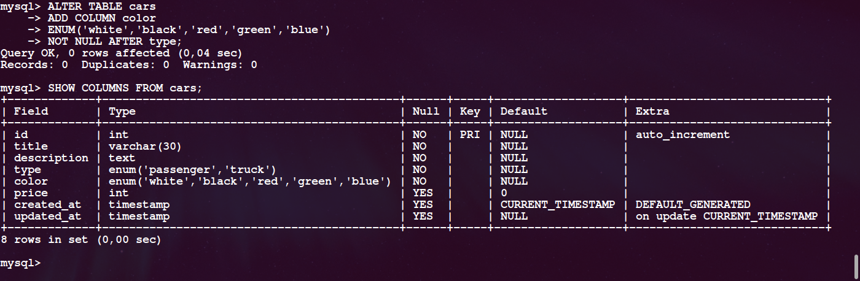Click the 'SHOW COLUMNS FROM cars;' command
The width and height of the screenshot is (860, 281).
125,88
